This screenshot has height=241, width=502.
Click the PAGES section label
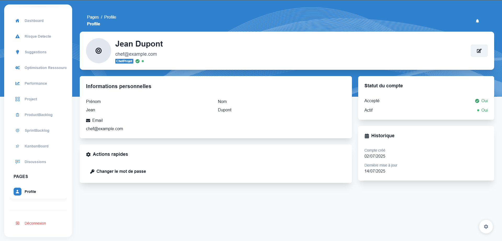(x=21, y=176)
